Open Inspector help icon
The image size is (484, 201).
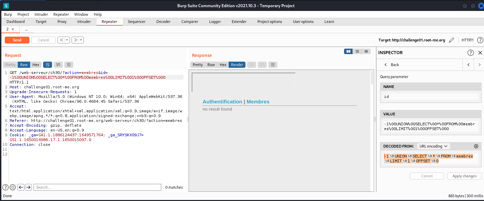click(x=471, y=53)
